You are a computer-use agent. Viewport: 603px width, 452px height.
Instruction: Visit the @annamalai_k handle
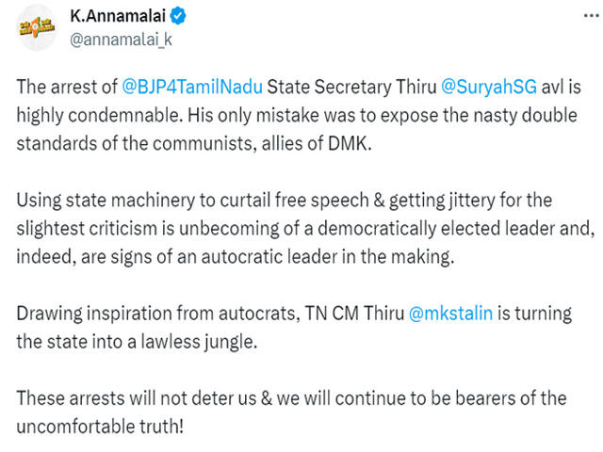[x=121, y=40]
